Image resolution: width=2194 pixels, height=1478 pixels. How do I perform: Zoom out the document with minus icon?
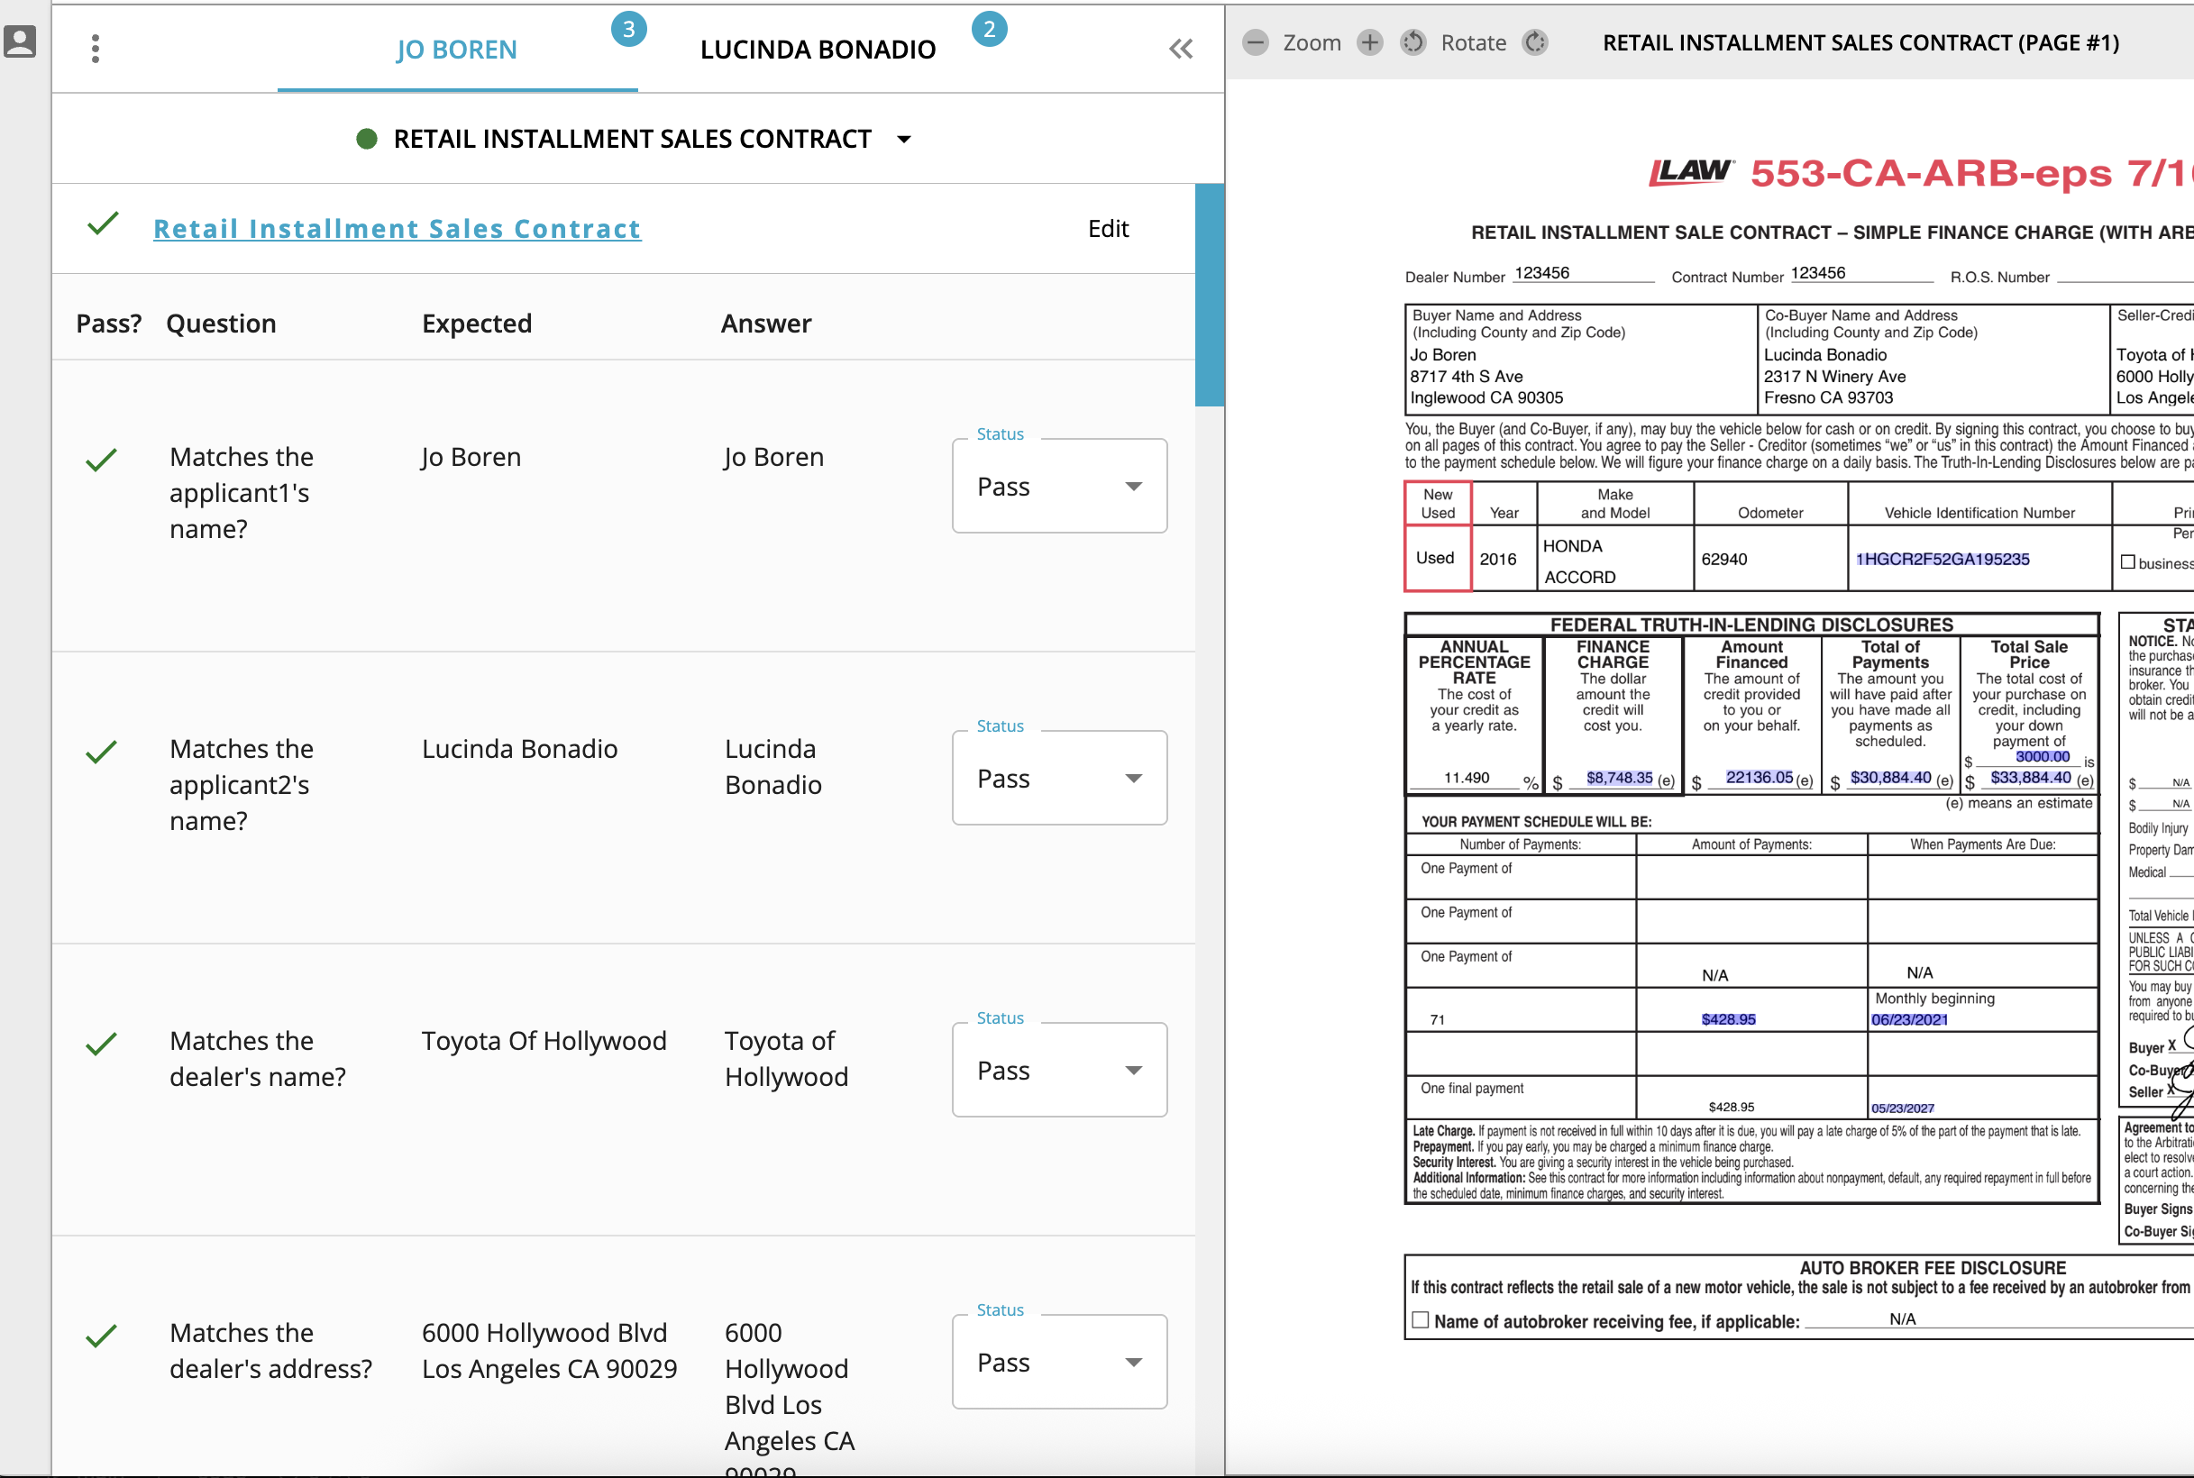[x=1255, y=42]
